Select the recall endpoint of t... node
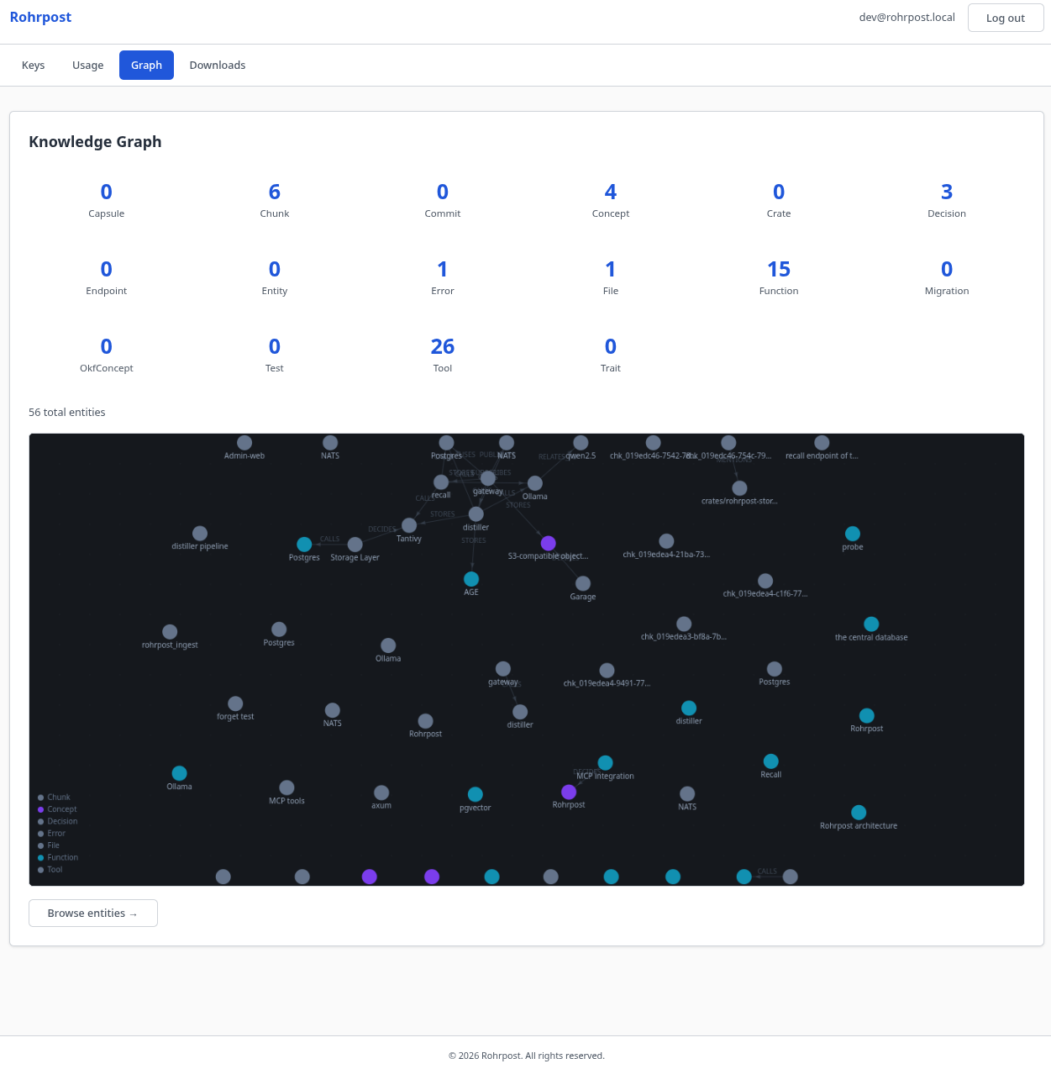Viewport: 1051px width, 1069px height. [x=822, y=443]
